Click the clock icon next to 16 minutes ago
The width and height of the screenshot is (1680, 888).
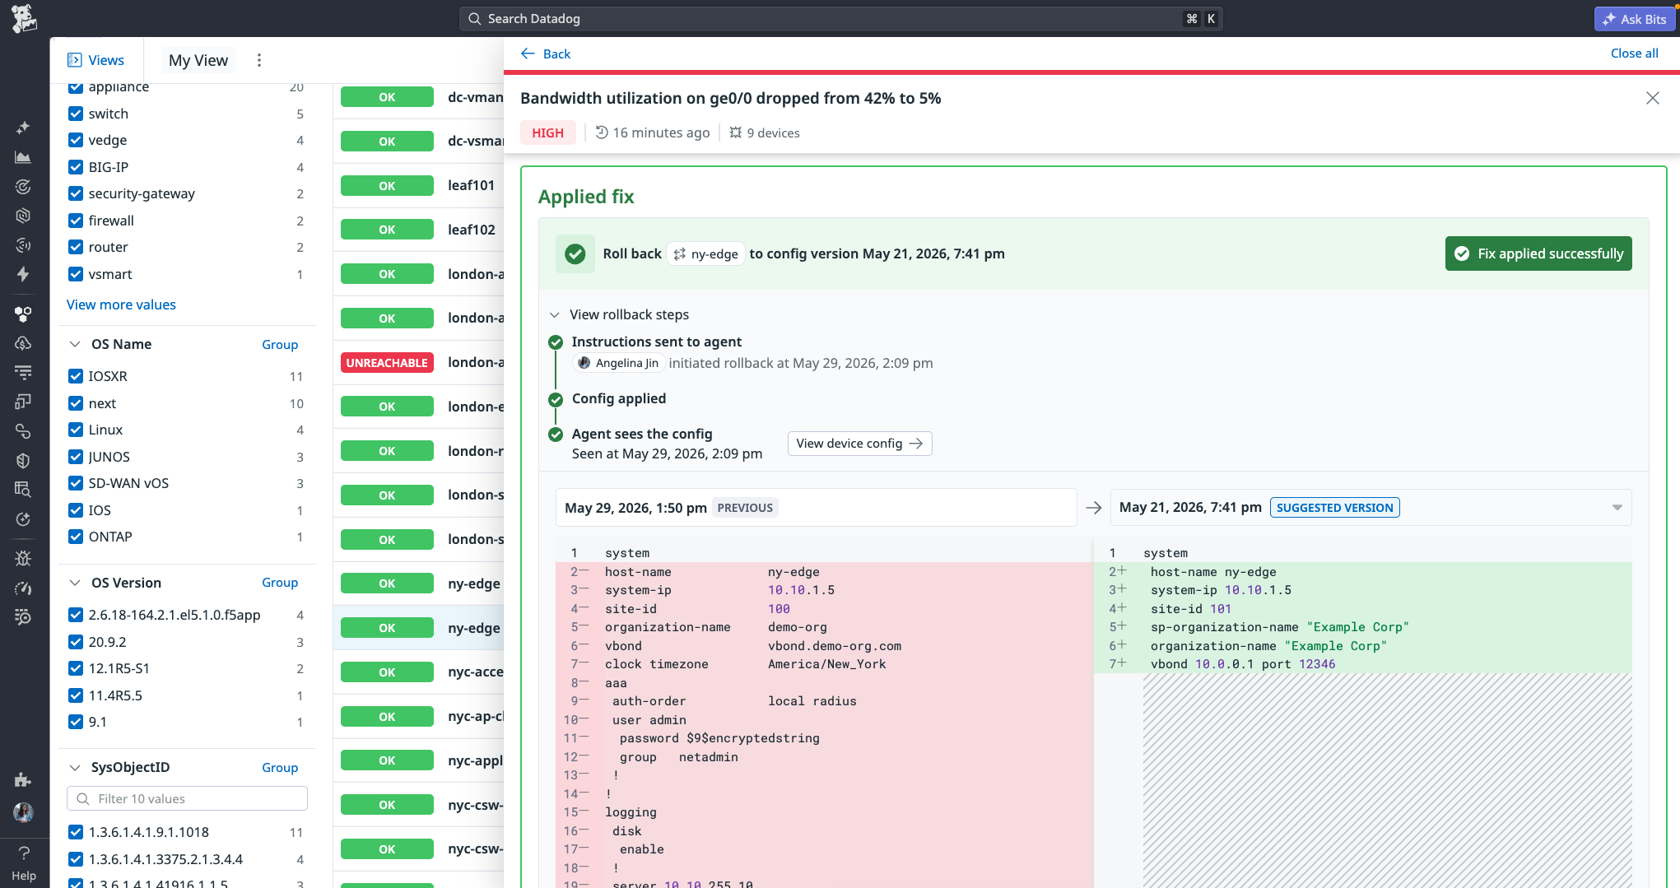tap(602, 133)
